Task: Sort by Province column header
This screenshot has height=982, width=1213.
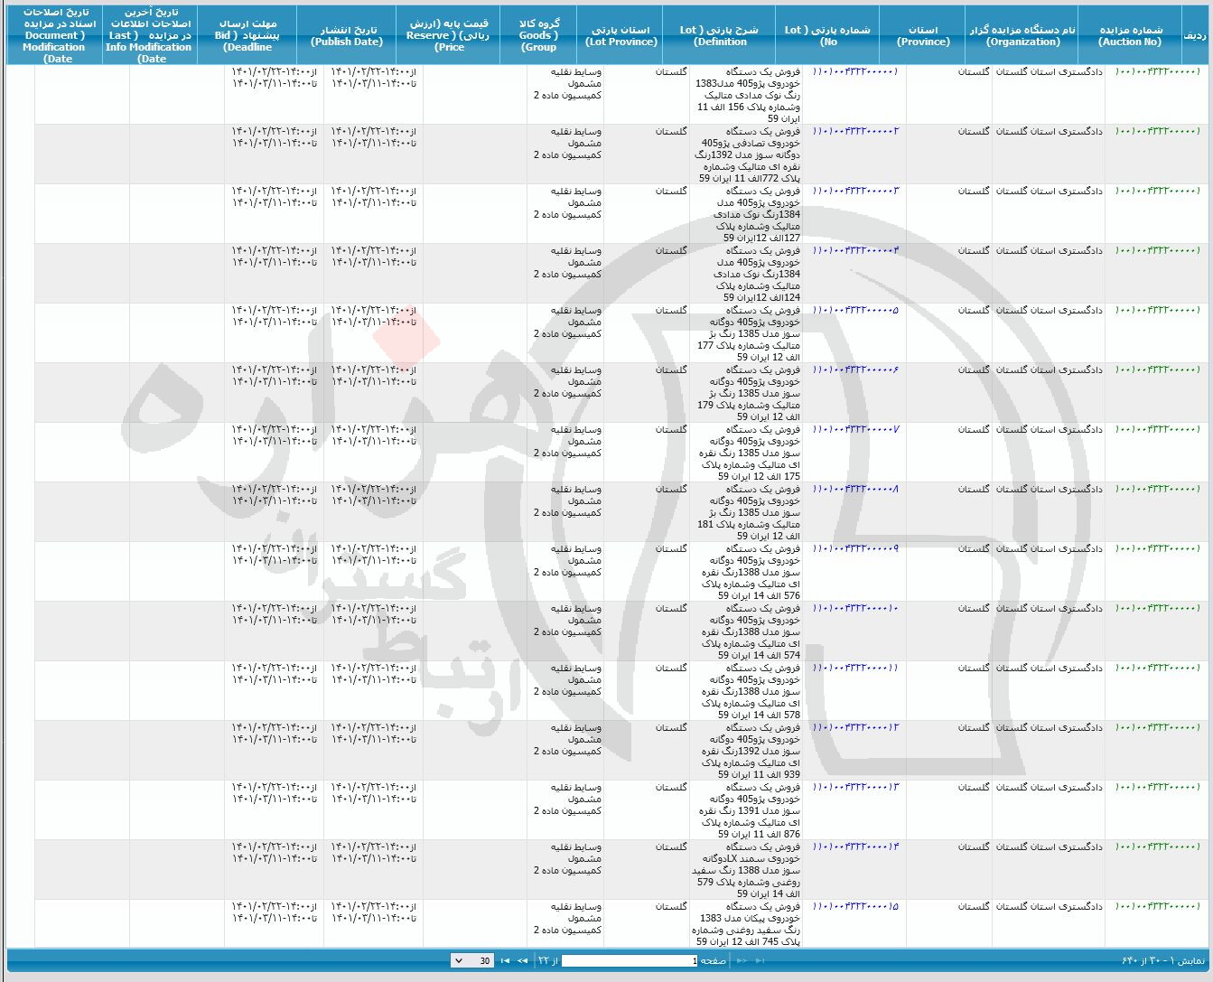Action: click(923, 35)
